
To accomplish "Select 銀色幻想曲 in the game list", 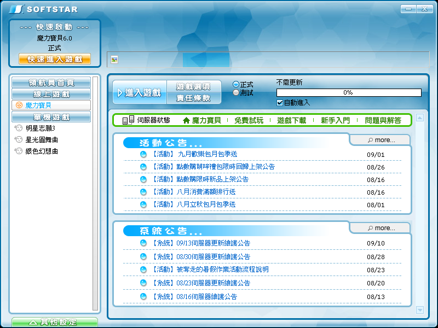I will click(x=42, y=151).
